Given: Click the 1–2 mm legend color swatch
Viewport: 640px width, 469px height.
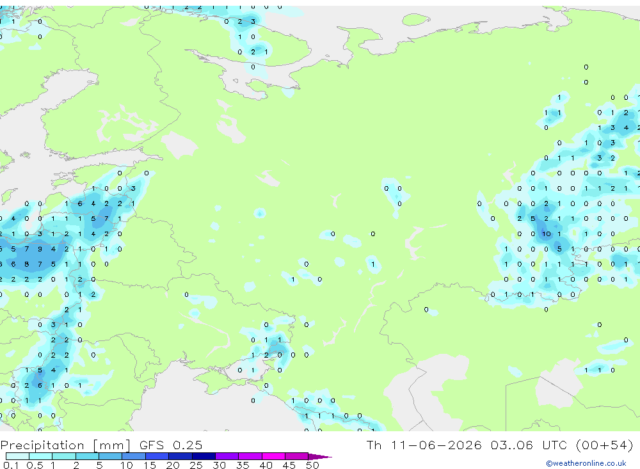Looking at the screenshot, I should pos(63,456).
